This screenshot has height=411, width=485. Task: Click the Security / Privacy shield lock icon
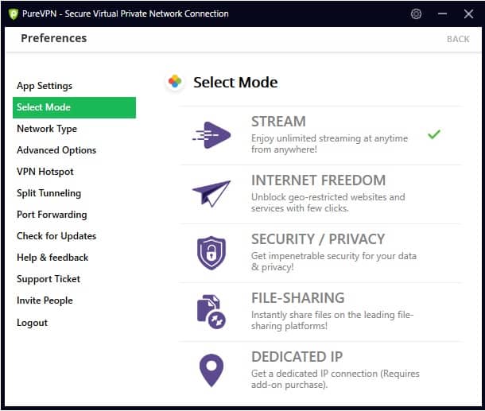pyautogui.click(x=211, y=253)
